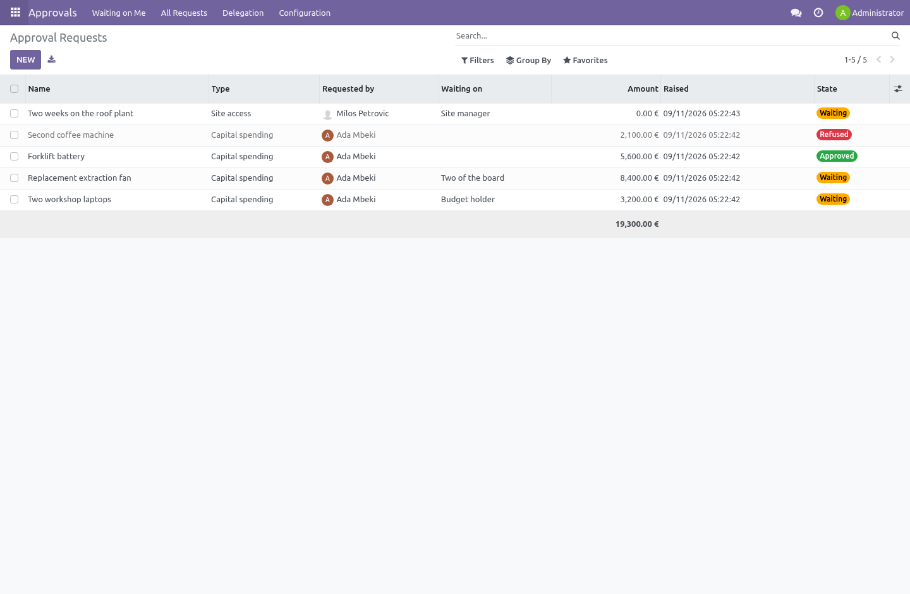This screenshot has width=910, height=594.
Task: Open the Filters dropdown
Action: pyautogui.click(x=478, y=61)
